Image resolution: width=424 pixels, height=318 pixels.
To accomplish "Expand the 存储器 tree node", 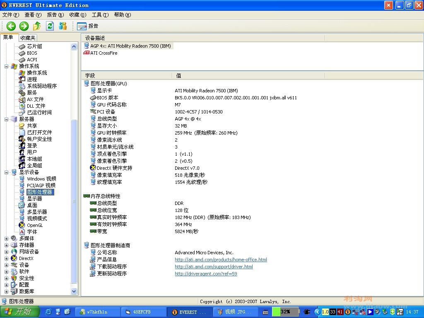I will pos(7,245).
